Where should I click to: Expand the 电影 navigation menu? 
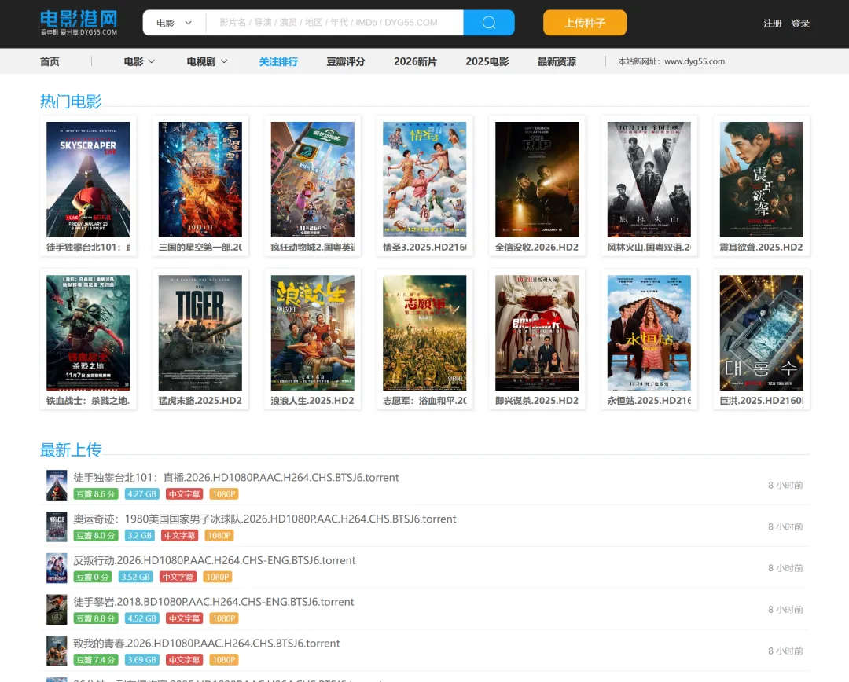(139, 62)
